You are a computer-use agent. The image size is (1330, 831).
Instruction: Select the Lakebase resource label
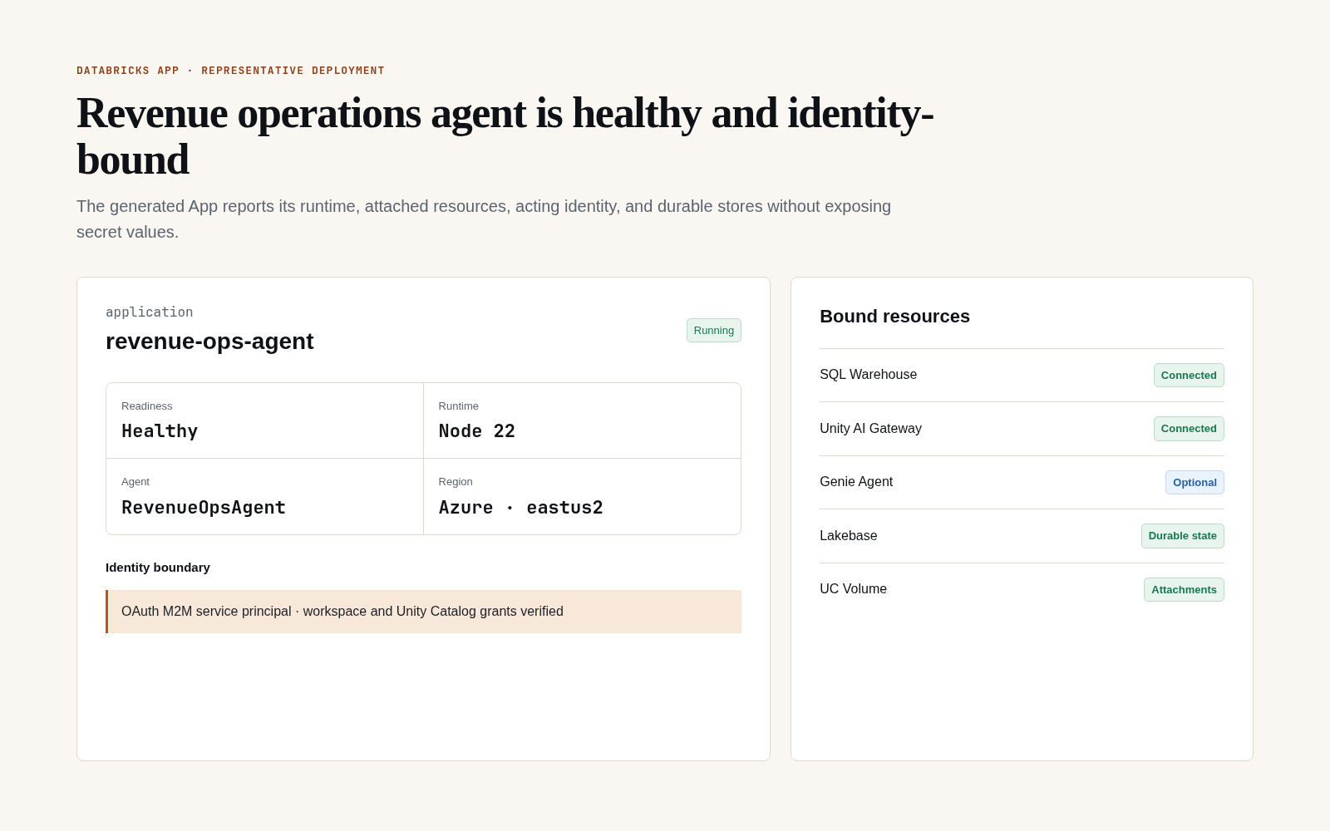pyautogui.click(x=848, y=536)
